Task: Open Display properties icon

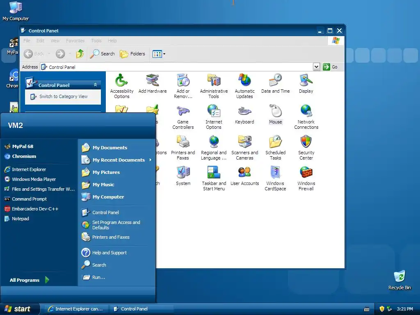Action: coord(306,84)
